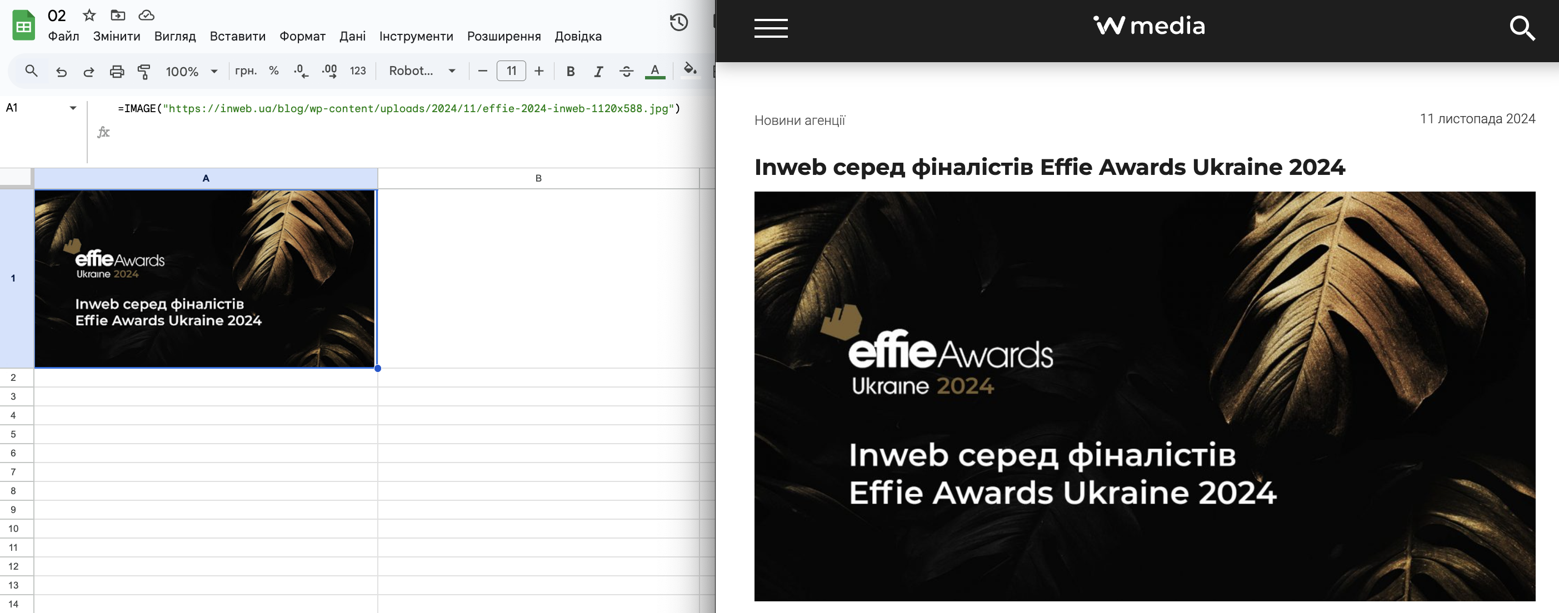This screenshot has width=1559, height=613.
Task: Open the text color picker
Action: (x=655, y=71)
